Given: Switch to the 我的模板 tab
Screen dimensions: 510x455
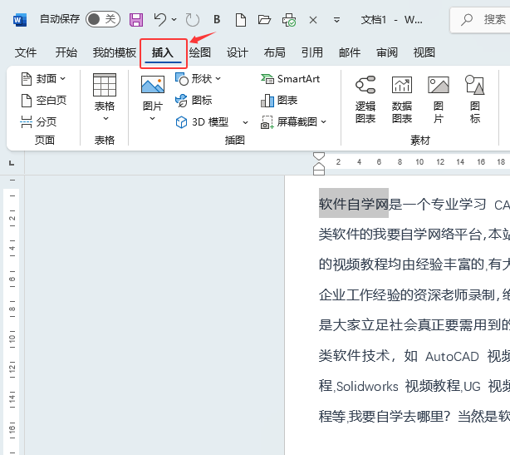Looking at the screenshot, I should (x=114, y=52).
